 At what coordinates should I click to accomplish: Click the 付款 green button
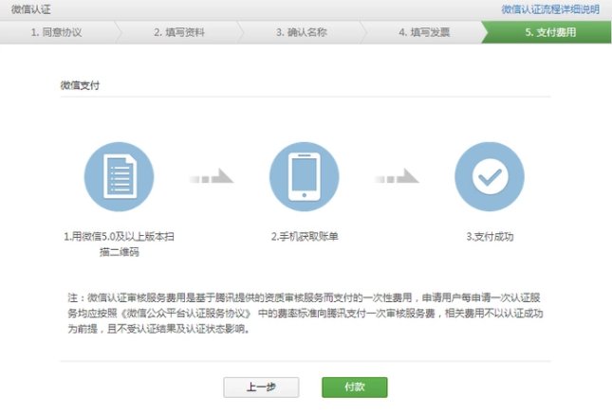pyautogui.click(x=355, y=387)
